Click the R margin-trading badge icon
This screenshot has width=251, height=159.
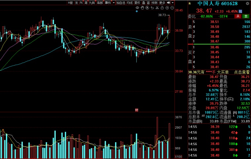[x=190, y=3]
